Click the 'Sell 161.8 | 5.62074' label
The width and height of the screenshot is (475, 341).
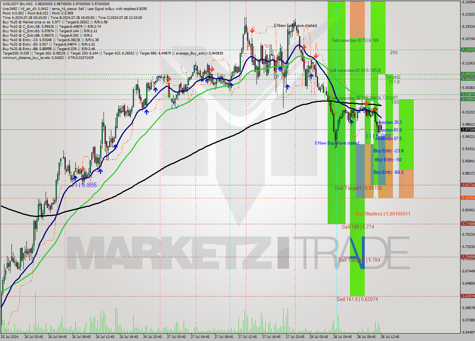pos(357,299)
